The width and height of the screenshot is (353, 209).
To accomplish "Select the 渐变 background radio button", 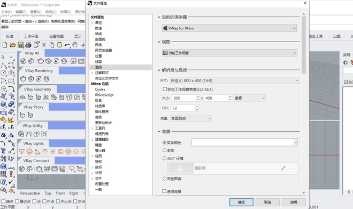I will (x=164, y=150).
